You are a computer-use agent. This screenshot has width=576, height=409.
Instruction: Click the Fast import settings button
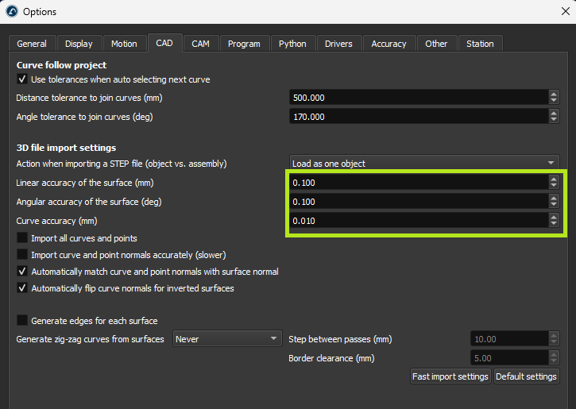pyautogui.click(x=450, y=376)
